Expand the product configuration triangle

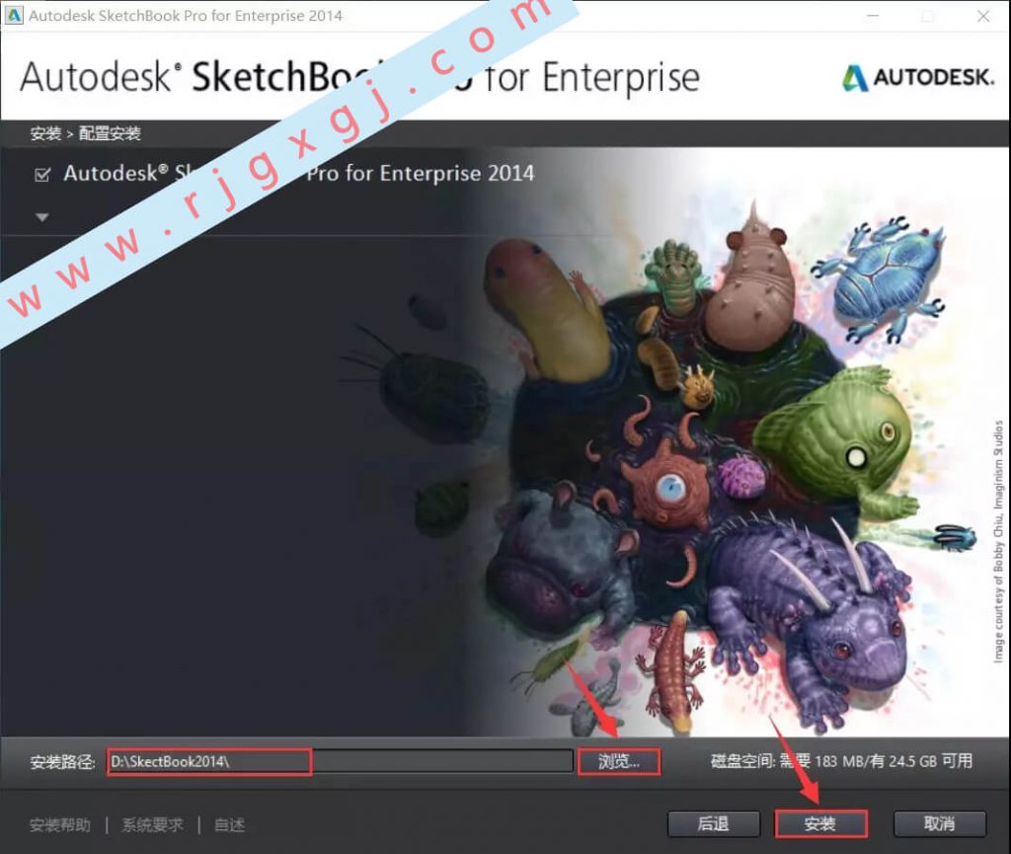[x=41, y=218]
